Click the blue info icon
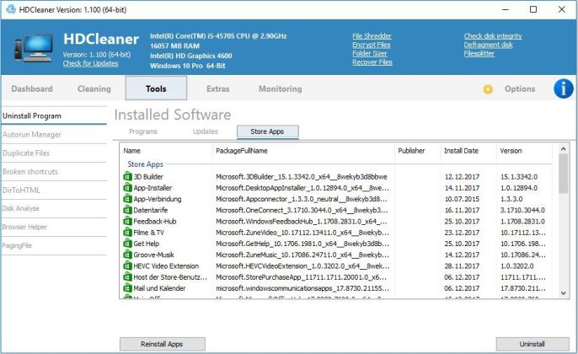This screenshot has width=578, height=354. pyautogui.click(x=562, y=88)
